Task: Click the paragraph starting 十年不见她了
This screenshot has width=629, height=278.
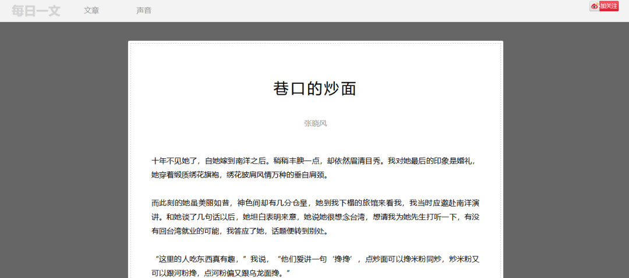Action: [x=315, y=168]
